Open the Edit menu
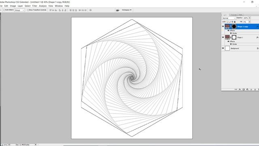This screenshot has height=146, width=259. click(6, 6)
